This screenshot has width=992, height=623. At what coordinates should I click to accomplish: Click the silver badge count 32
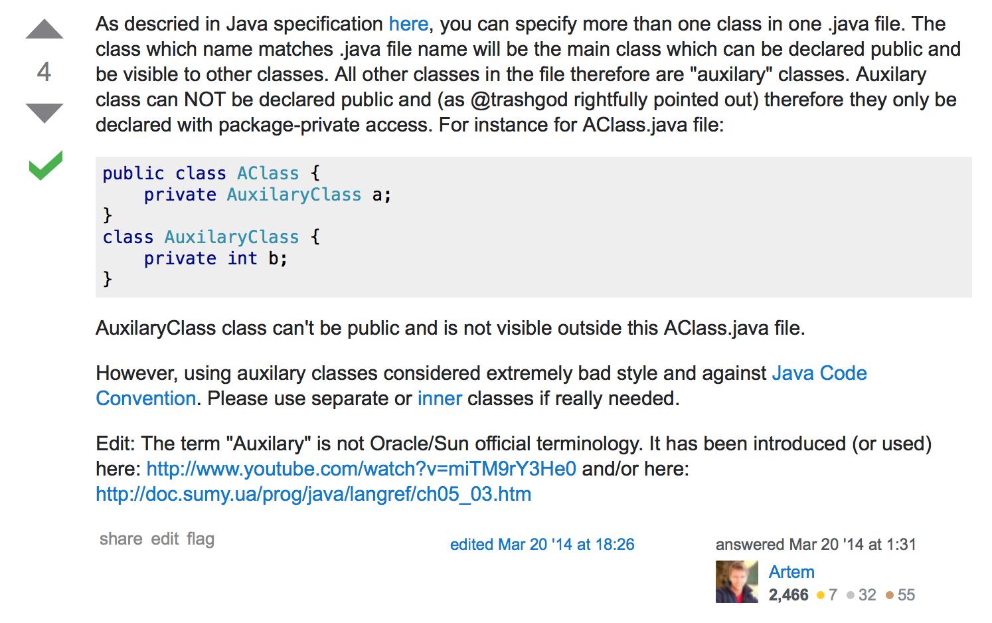click(x=862, y=595)
